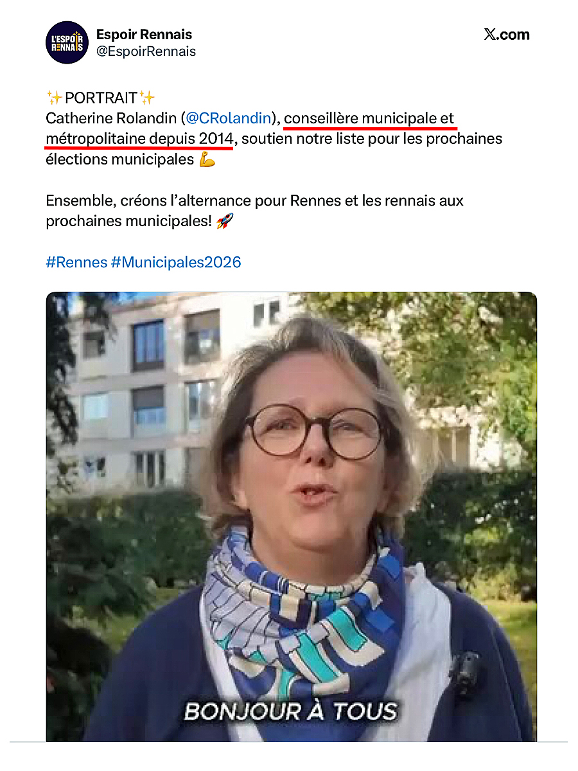Click the 'Ensemble, créons l'alternance' sentence
The width and height of the screenshot is (578, 771).
point(254,211)
